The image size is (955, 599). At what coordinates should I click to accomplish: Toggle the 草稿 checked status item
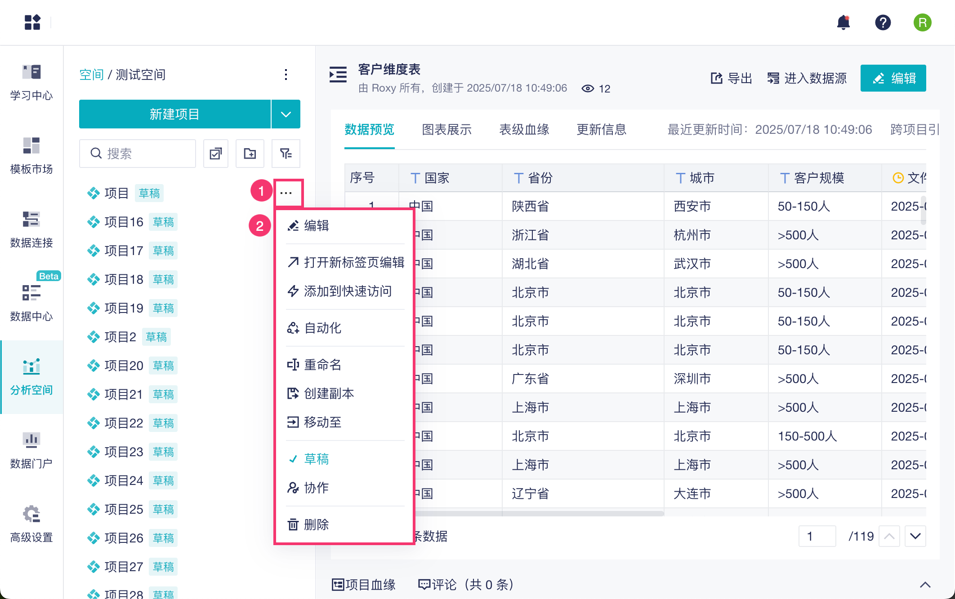point(316,459)
